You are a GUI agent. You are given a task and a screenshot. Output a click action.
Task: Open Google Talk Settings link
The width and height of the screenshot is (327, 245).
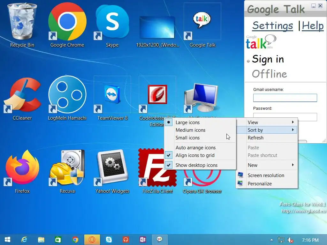point(273,26)
